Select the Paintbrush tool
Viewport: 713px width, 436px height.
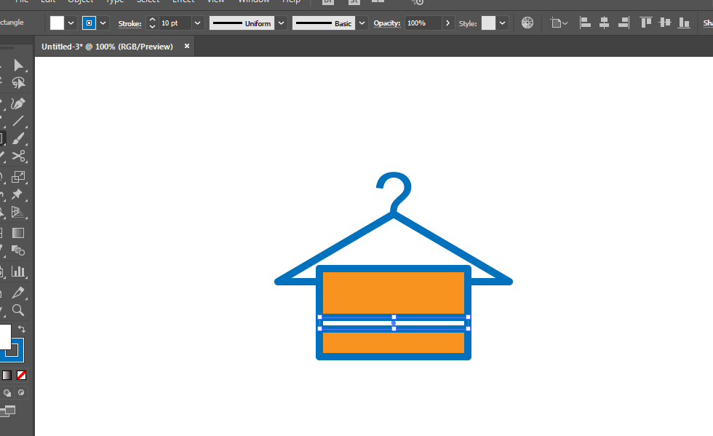coord(19,138)
